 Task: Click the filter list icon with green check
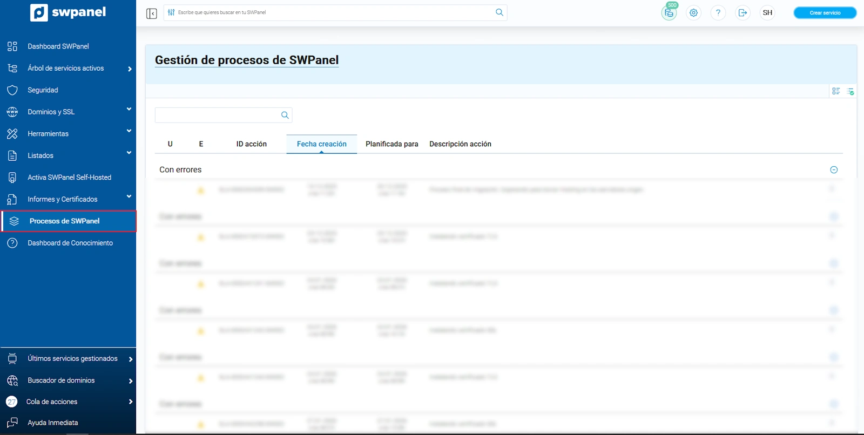(850, 91)
